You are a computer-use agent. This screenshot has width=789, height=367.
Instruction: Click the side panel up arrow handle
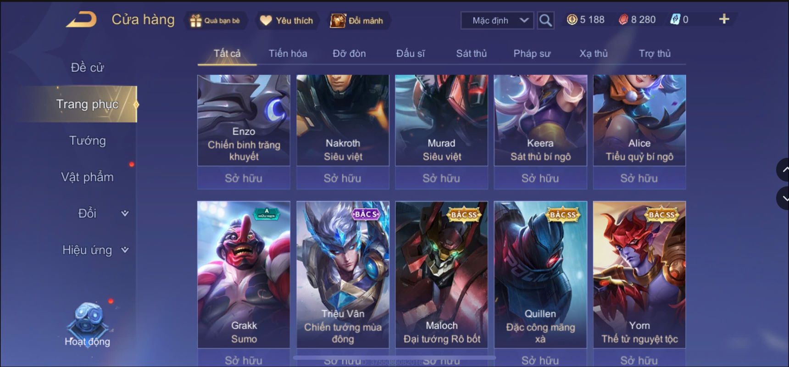pos(784,170)
